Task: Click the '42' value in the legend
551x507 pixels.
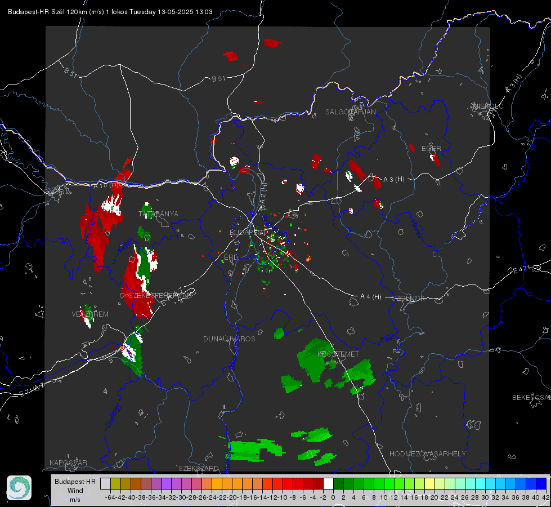Action: [x=546, y=497]
